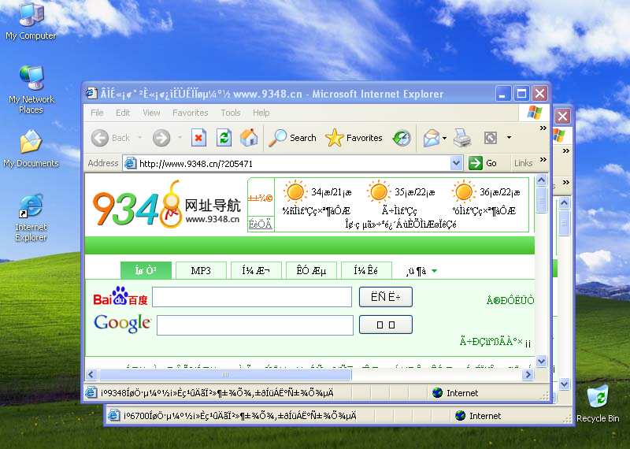Click the green link right of Baidu button

(510, 300)
